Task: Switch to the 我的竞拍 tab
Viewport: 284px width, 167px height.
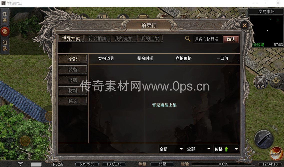Action: click(123, 38)
